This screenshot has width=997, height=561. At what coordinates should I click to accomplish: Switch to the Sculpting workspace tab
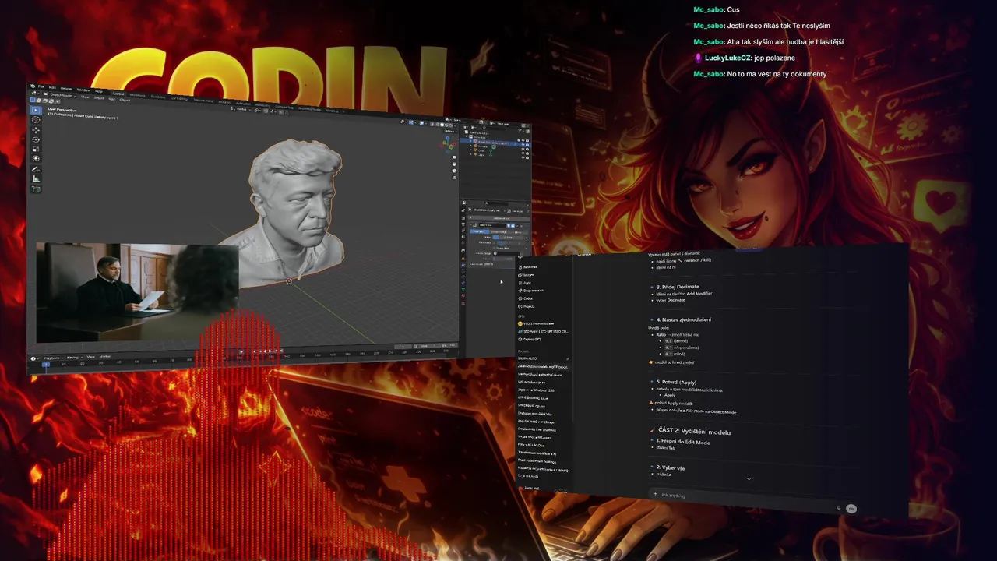coord(157,97)
